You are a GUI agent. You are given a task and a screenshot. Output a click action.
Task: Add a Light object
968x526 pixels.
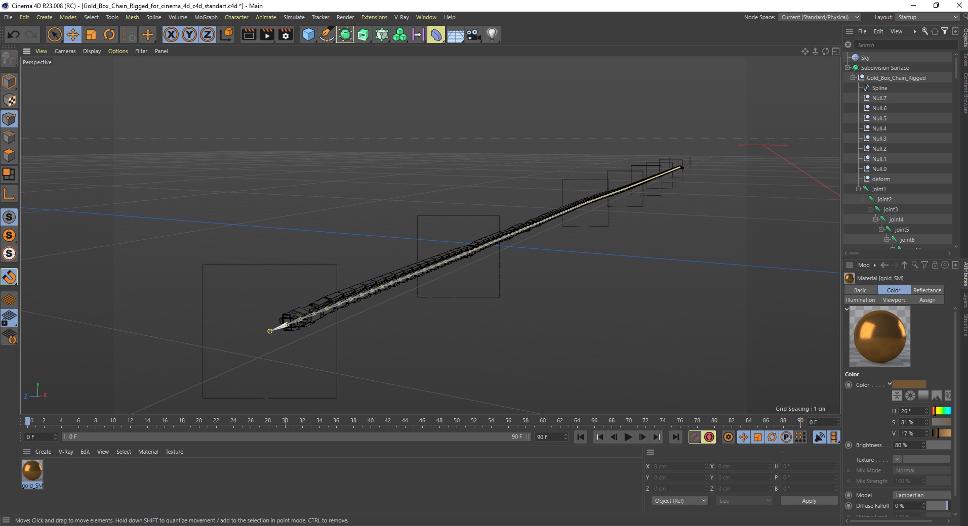tap(492, 34)
